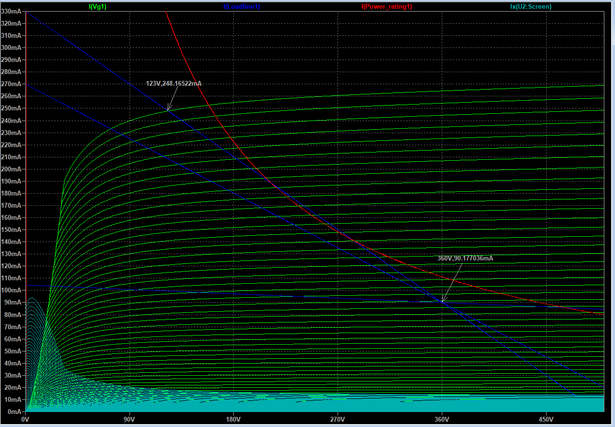The image size is (615, 427).
Task: Click the 270mA vertical axis label
Action: (12, 84)
